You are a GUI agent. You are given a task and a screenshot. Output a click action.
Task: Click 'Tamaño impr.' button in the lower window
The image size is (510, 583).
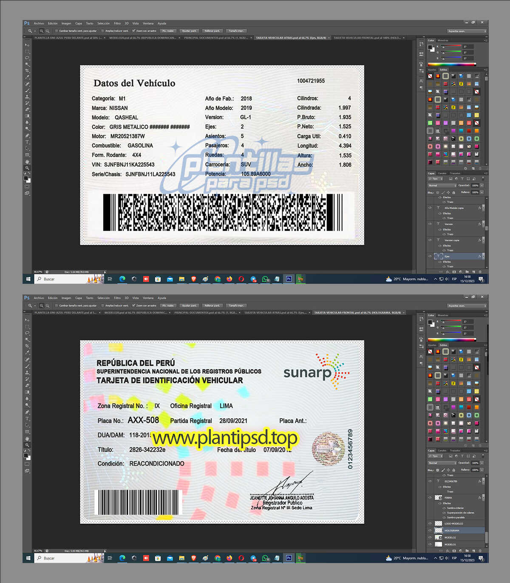click(x=236, y=306)
